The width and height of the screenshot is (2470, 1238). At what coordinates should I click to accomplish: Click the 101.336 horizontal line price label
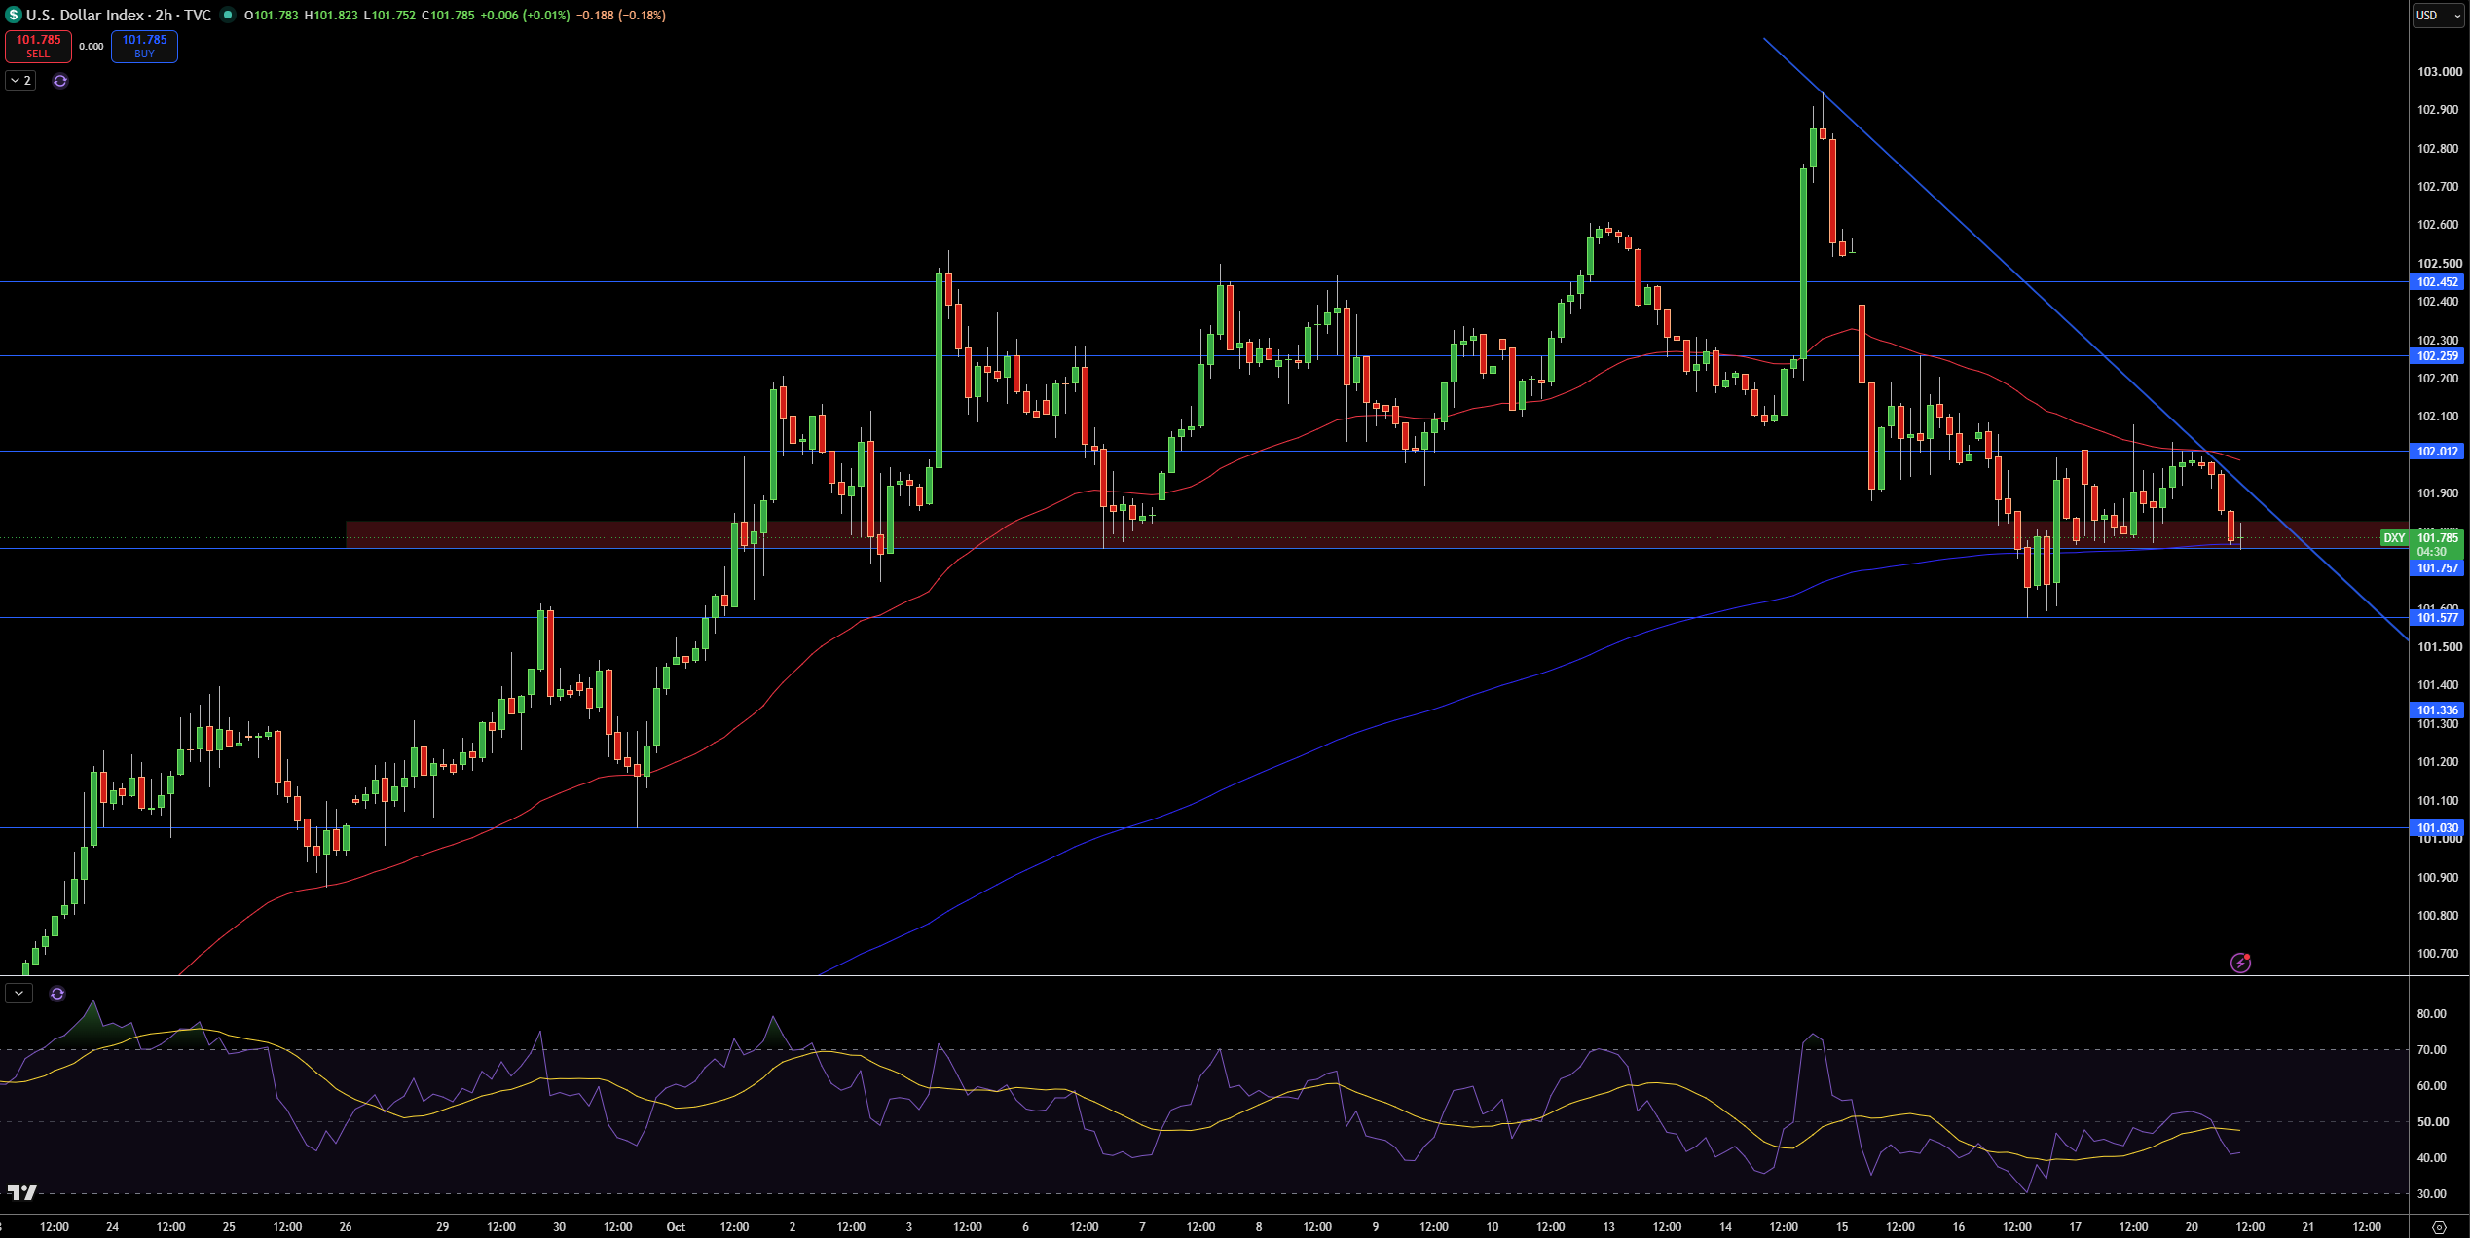coord(2438,710)
